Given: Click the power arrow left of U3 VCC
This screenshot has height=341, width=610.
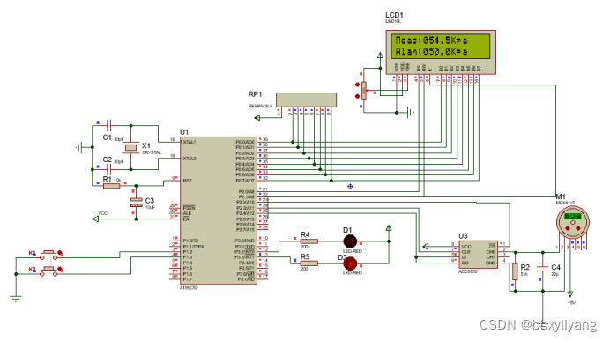Looking at the screenshot, I should coord(426,246).
